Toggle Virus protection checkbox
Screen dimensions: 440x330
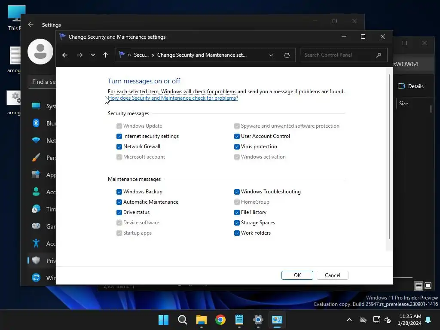tap(237, 147)
